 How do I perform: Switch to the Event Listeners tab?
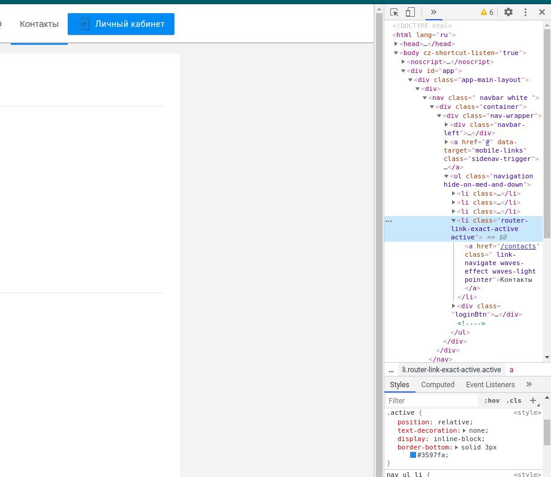tap(490, 385)
